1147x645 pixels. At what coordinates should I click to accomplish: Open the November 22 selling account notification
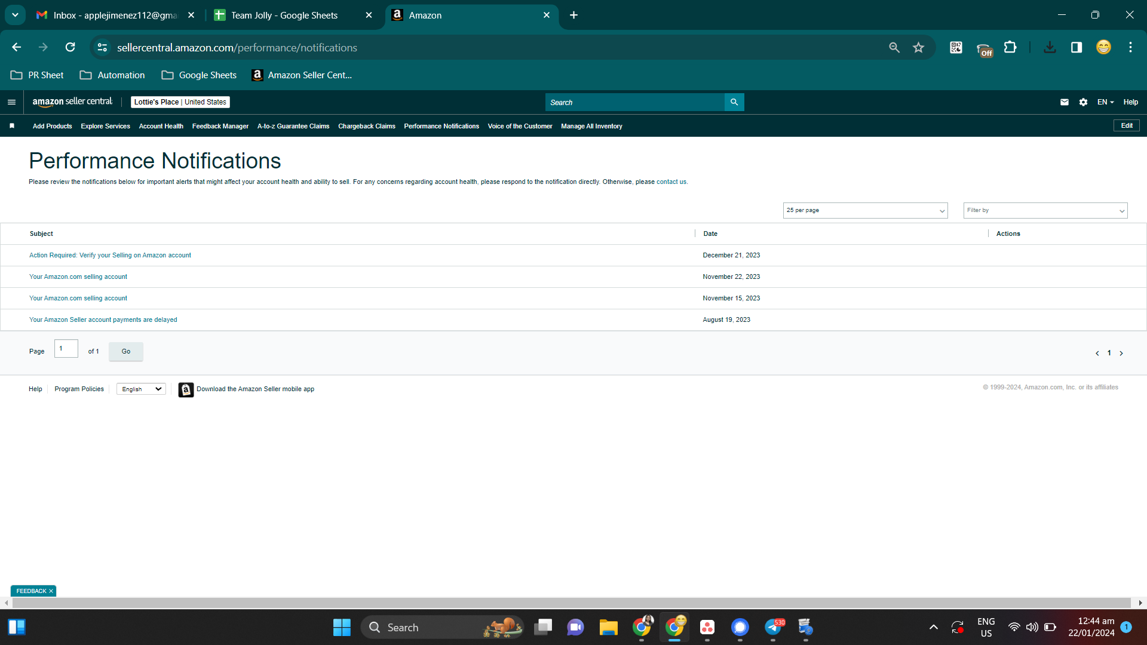(78, 277)
